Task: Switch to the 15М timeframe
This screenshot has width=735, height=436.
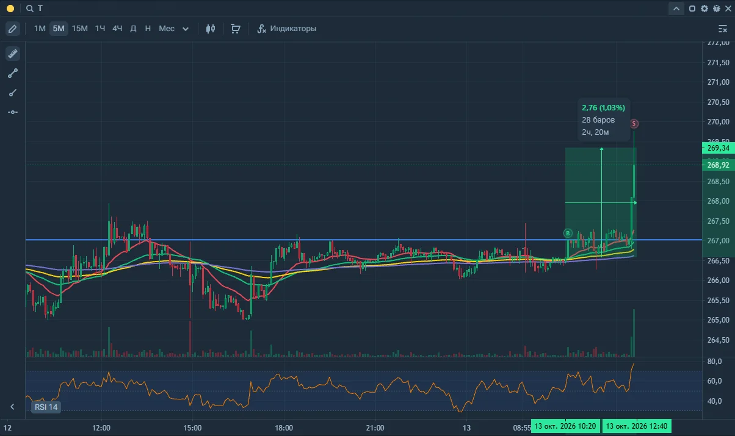Action: [80, 29]
